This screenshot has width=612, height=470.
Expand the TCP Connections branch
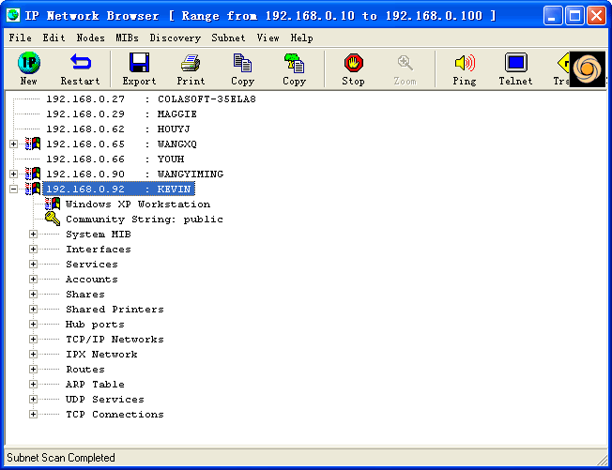pyautogui.click(x=33, y=415)
